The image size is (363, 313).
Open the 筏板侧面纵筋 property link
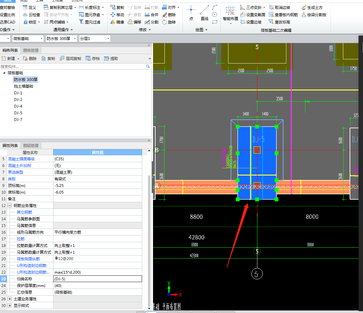(28, 259)
